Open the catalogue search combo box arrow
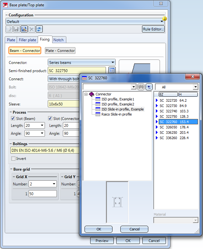 [x=134, y=87]
